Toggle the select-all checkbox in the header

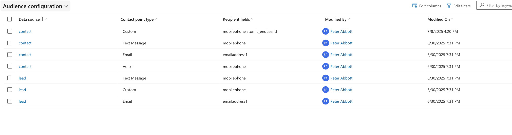coord(10,19)
